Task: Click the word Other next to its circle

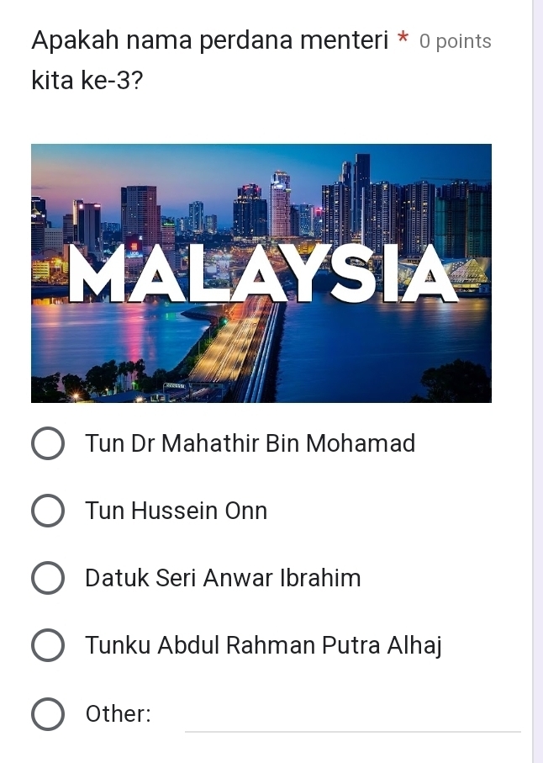Action: pyautogui.click(x=118, y=714)
